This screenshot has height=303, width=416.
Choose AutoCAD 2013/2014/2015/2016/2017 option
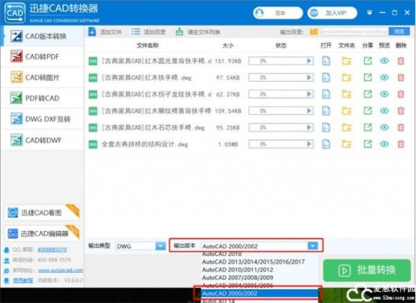tap(253, 262)
